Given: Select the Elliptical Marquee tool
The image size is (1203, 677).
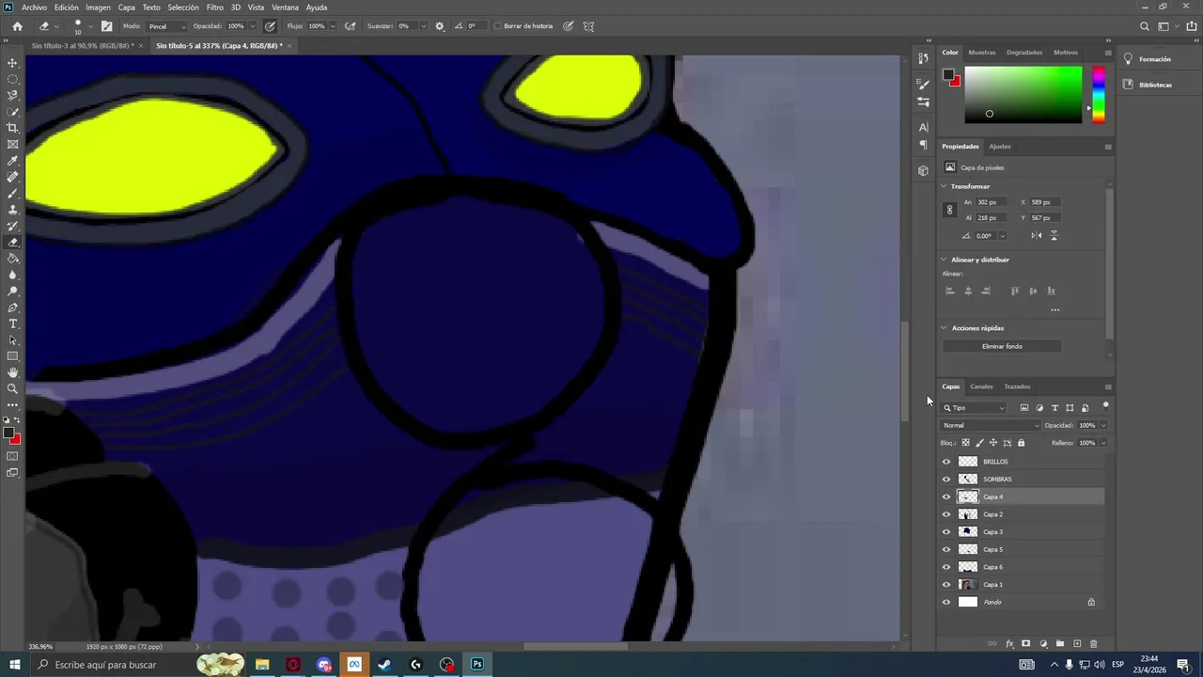Looking at the screenshot, I should pos(13,79).
